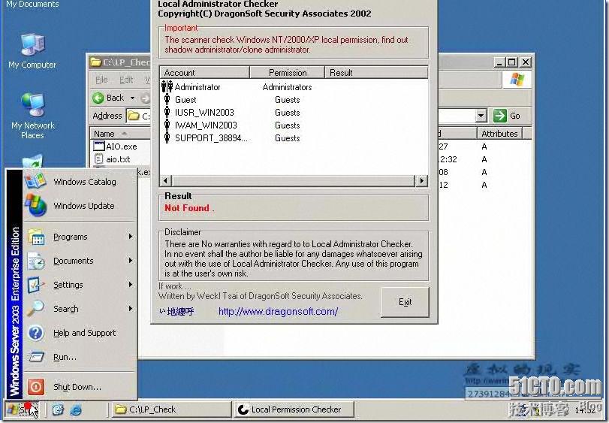Click the left arrow of the account list scrollbar
Screen dimensions: 609x423
click(x=166, y=180)
